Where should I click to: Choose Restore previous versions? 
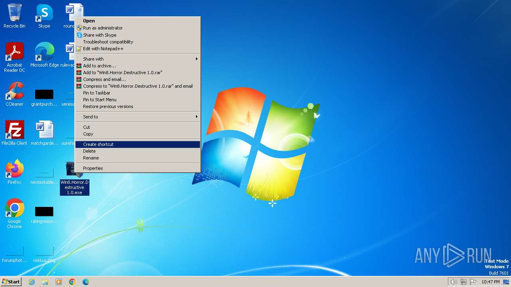138,106
